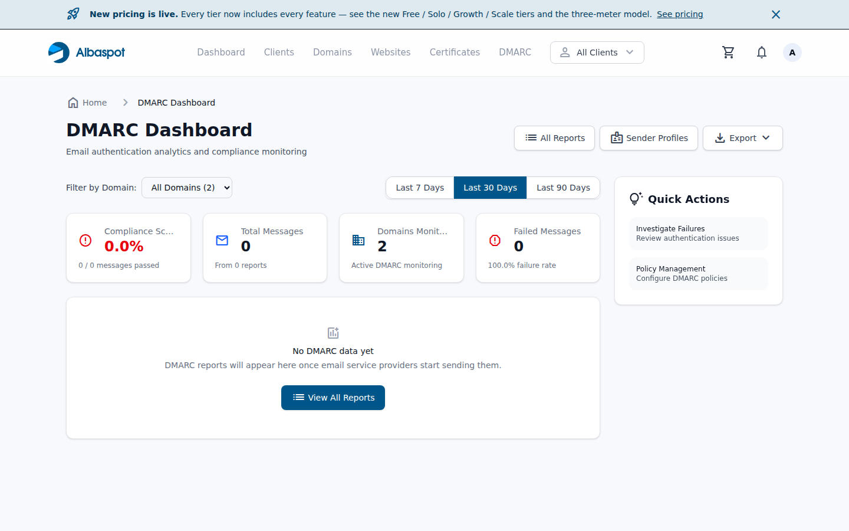Go to Home breadcrumb link
This screenshot has width=849, height=531.
click(87, 103)
